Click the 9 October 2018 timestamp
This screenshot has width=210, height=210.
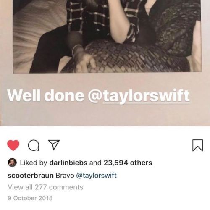click(x=30, y=198)
